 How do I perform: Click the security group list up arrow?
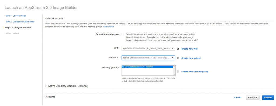174,67
